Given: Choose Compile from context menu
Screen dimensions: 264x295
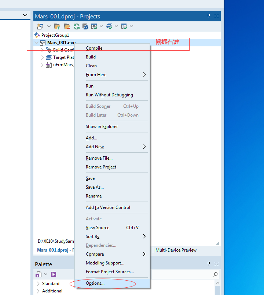Looking at the screenshot, I should 113,48.
